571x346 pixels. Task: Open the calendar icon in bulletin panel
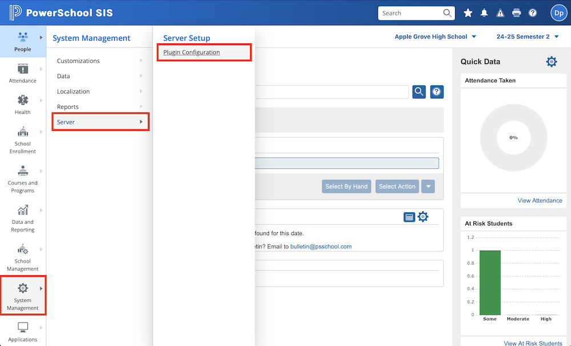pos(409,217)
